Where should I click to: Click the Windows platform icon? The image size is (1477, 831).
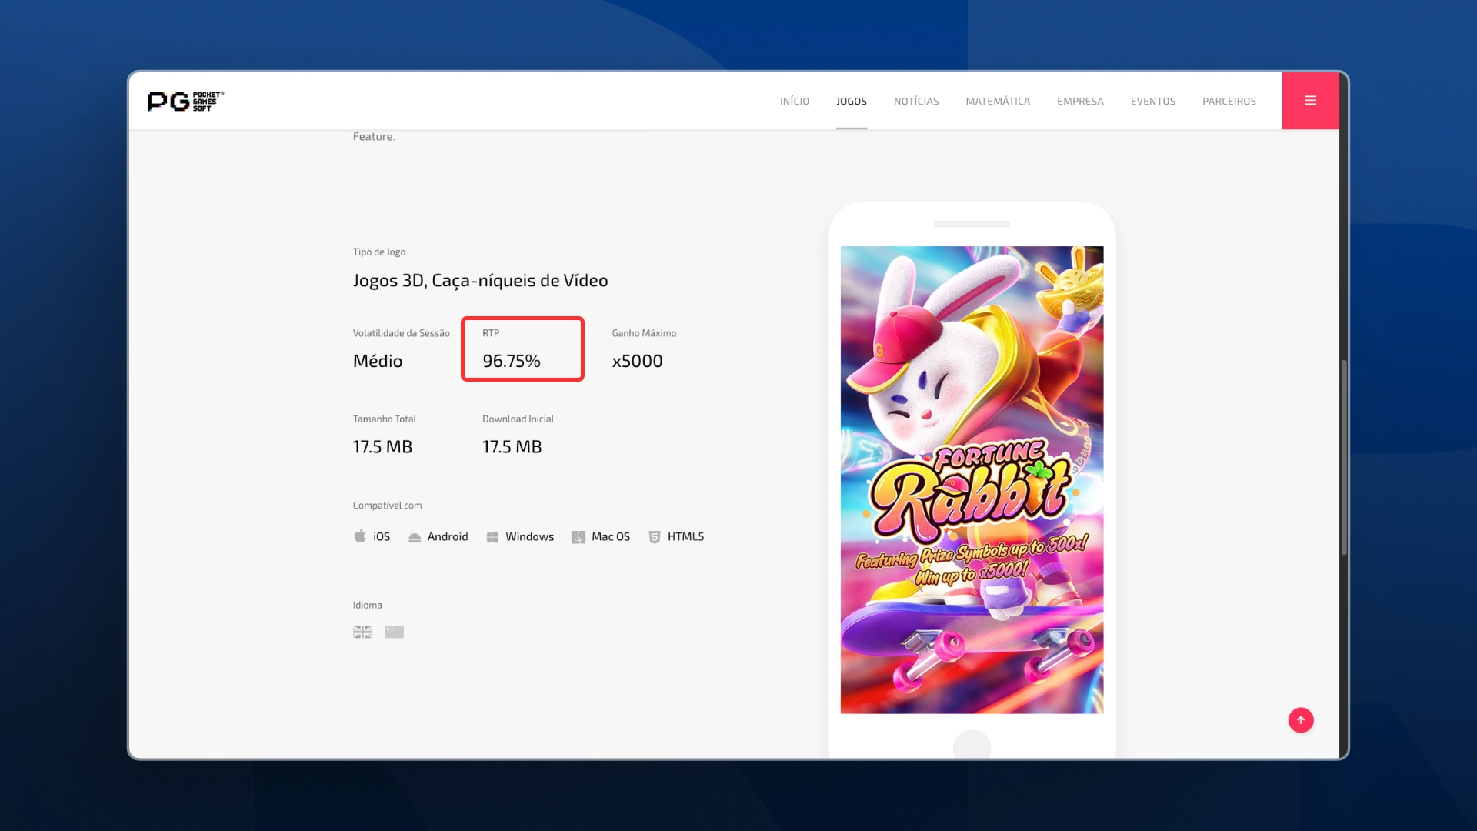coord(492,537)
